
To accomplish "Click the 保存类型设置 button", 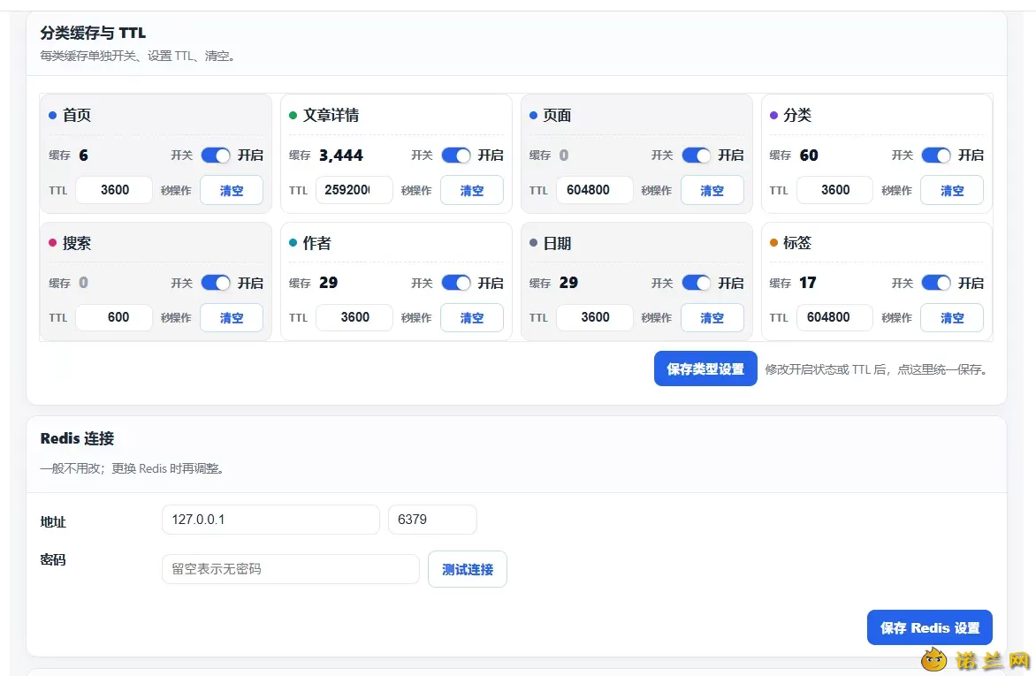I will [705, 368].
